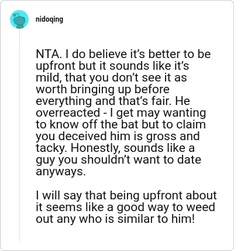Click the antenna of the Reddit snoo avatar
Image resolution: width=234 pixels, height=251 pixels.
17,14
